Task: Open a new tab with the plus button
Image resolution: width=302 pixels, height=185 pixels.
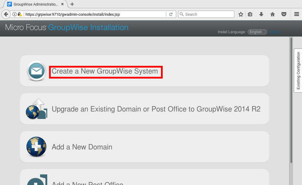Action: coord(72,4)
